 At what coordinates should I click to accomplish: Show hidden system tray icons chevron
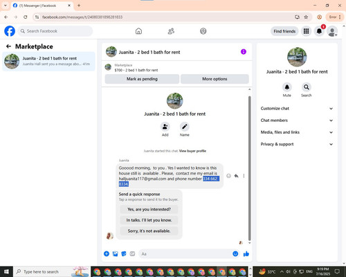(x=282, y=271)
